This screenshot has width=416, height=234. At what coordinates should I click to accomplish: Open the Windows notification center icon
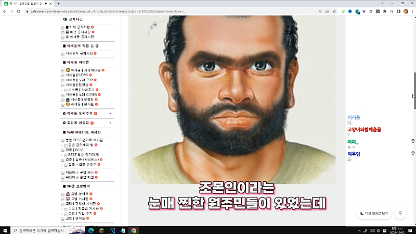(x=410, y=230)
